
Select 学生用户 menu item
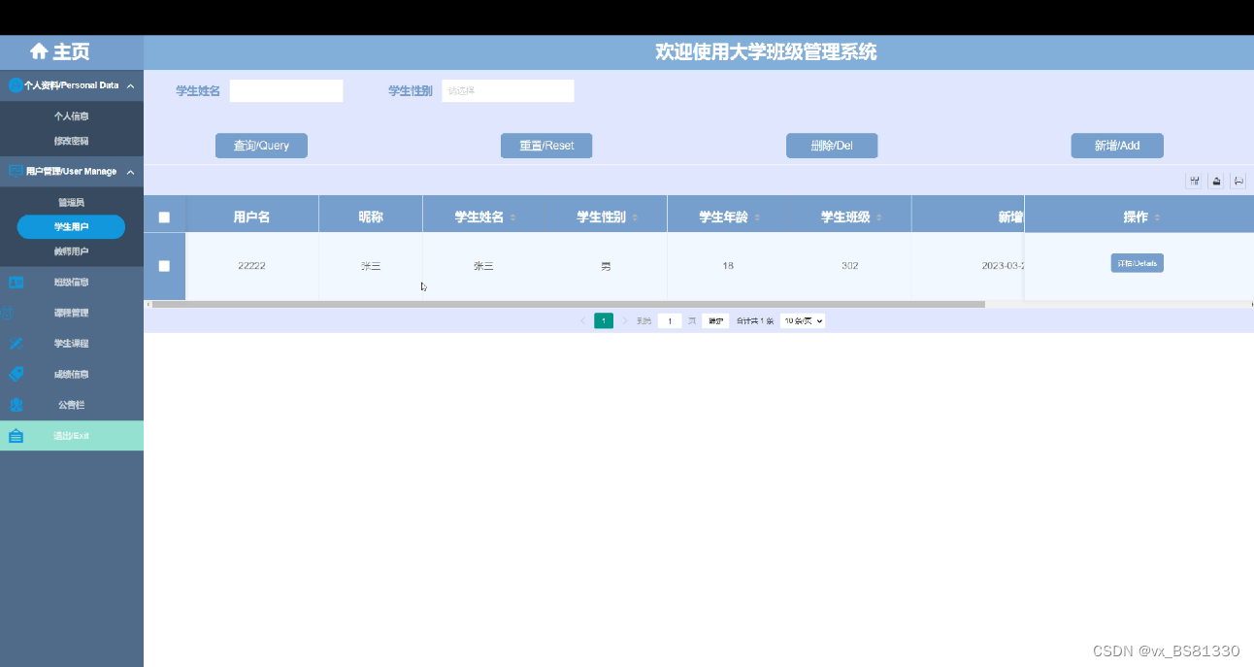(71, 226)
